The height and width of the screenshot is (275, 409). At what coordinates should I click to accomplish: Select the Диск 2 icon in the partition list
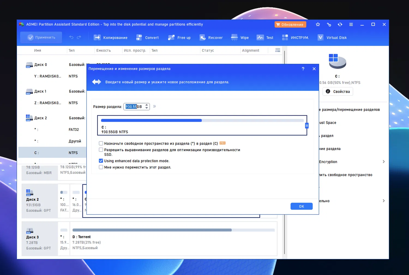(29, 118)
